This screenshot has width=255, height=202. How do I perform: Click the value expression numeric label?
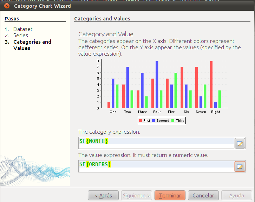click(143, 155)
